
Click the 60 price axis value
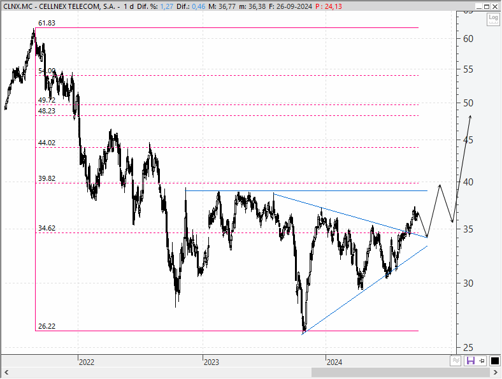(468, 39)
